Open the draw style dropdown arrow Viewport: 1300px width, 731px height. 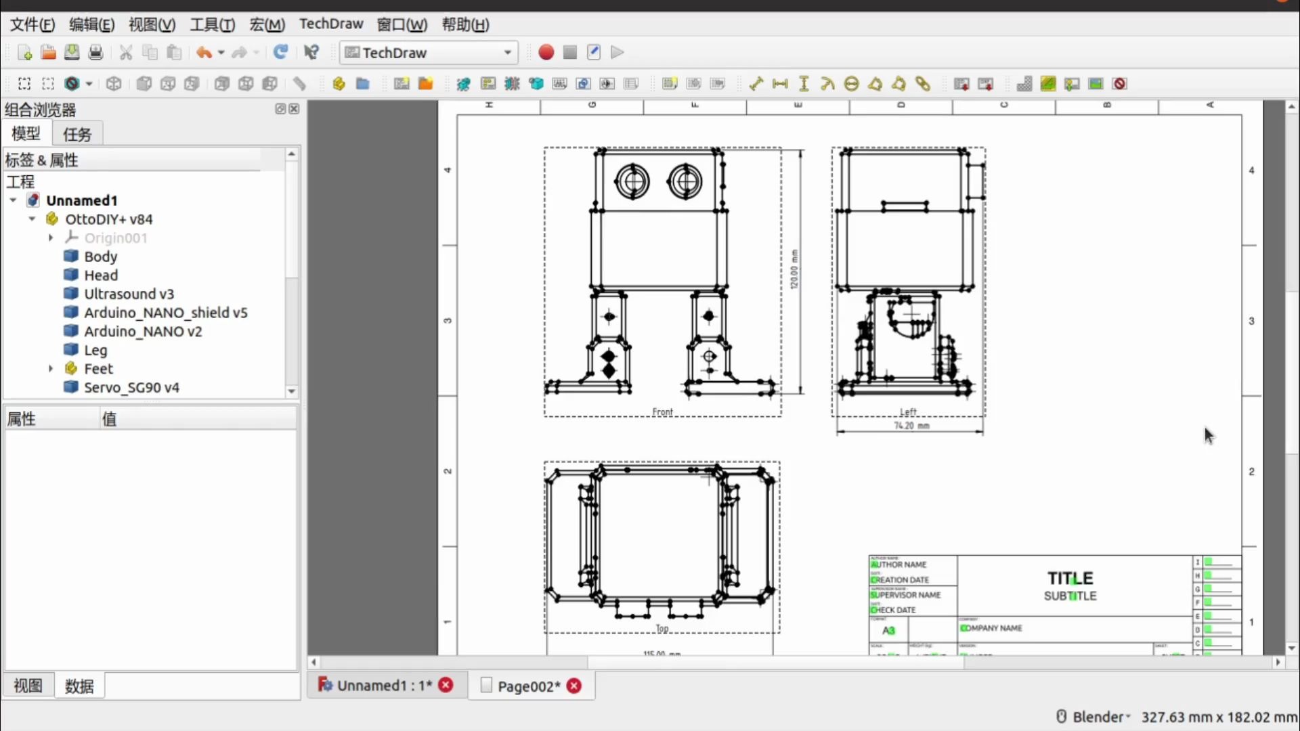pos(89,84)
